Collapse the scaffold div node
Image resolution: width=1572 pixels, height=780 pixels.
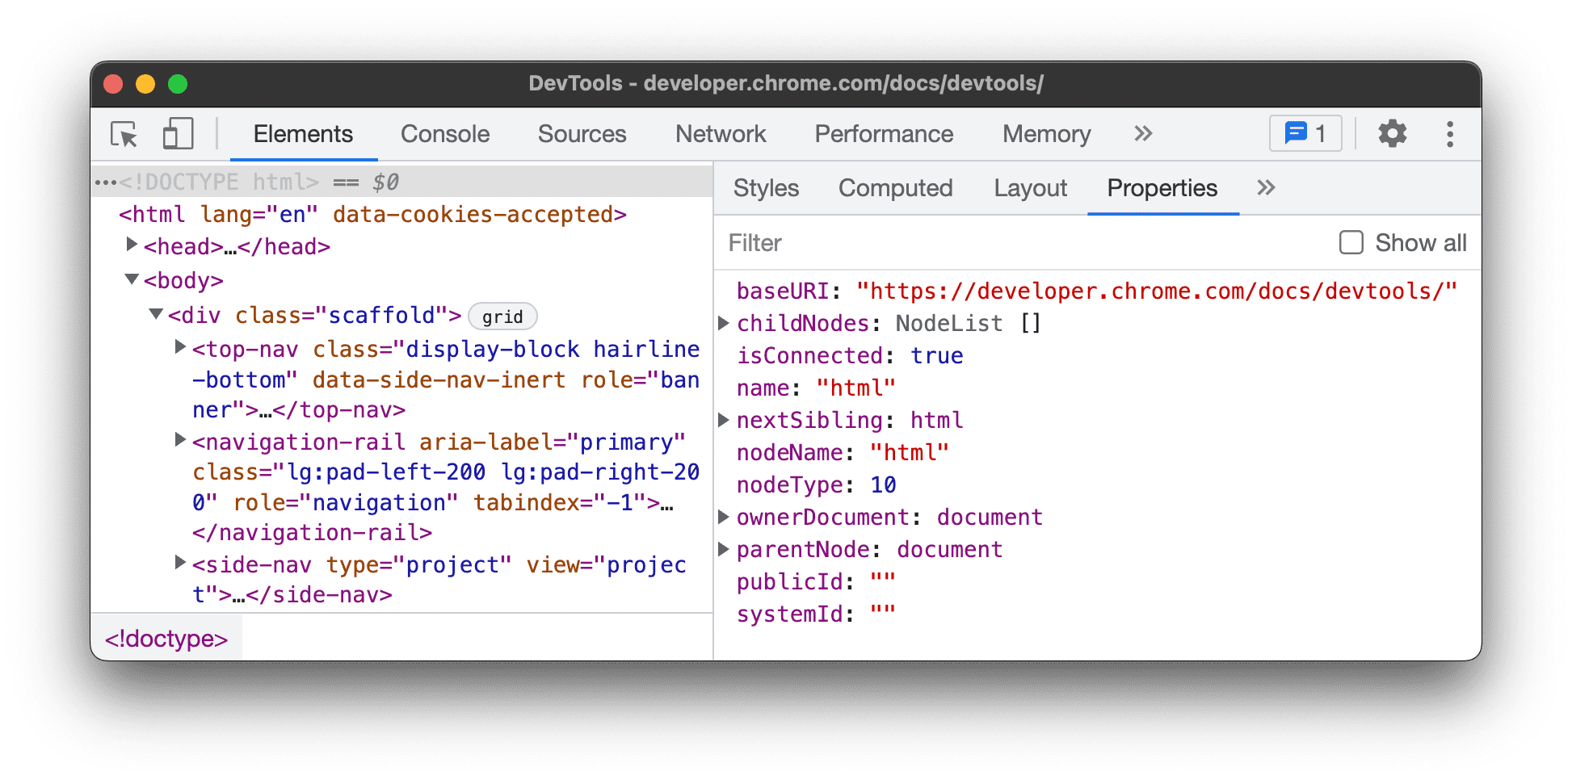(x=155, y=314)
